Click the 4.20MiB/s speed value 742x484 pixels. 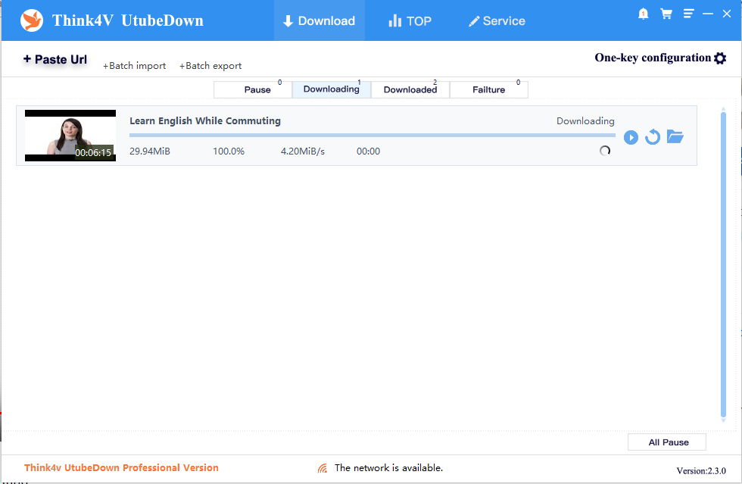[x=303, y=151]
